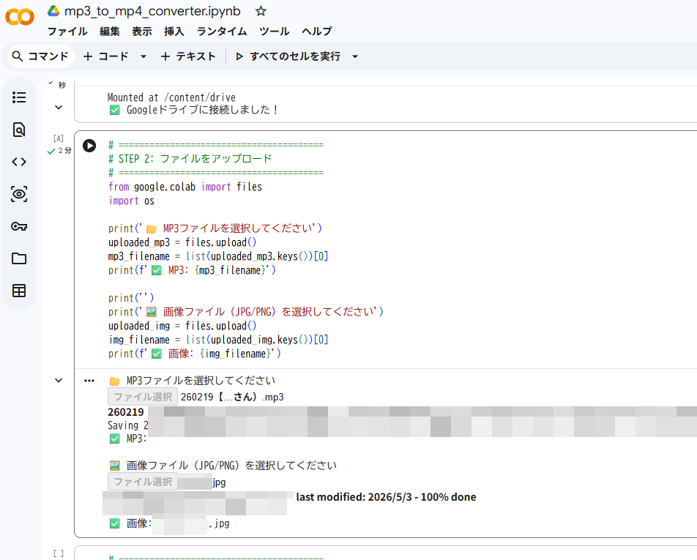Click 'MP3ファイルを選択してください' output line
The width and height of the screenshot is (697, 560).
click(x=193, y=381)
